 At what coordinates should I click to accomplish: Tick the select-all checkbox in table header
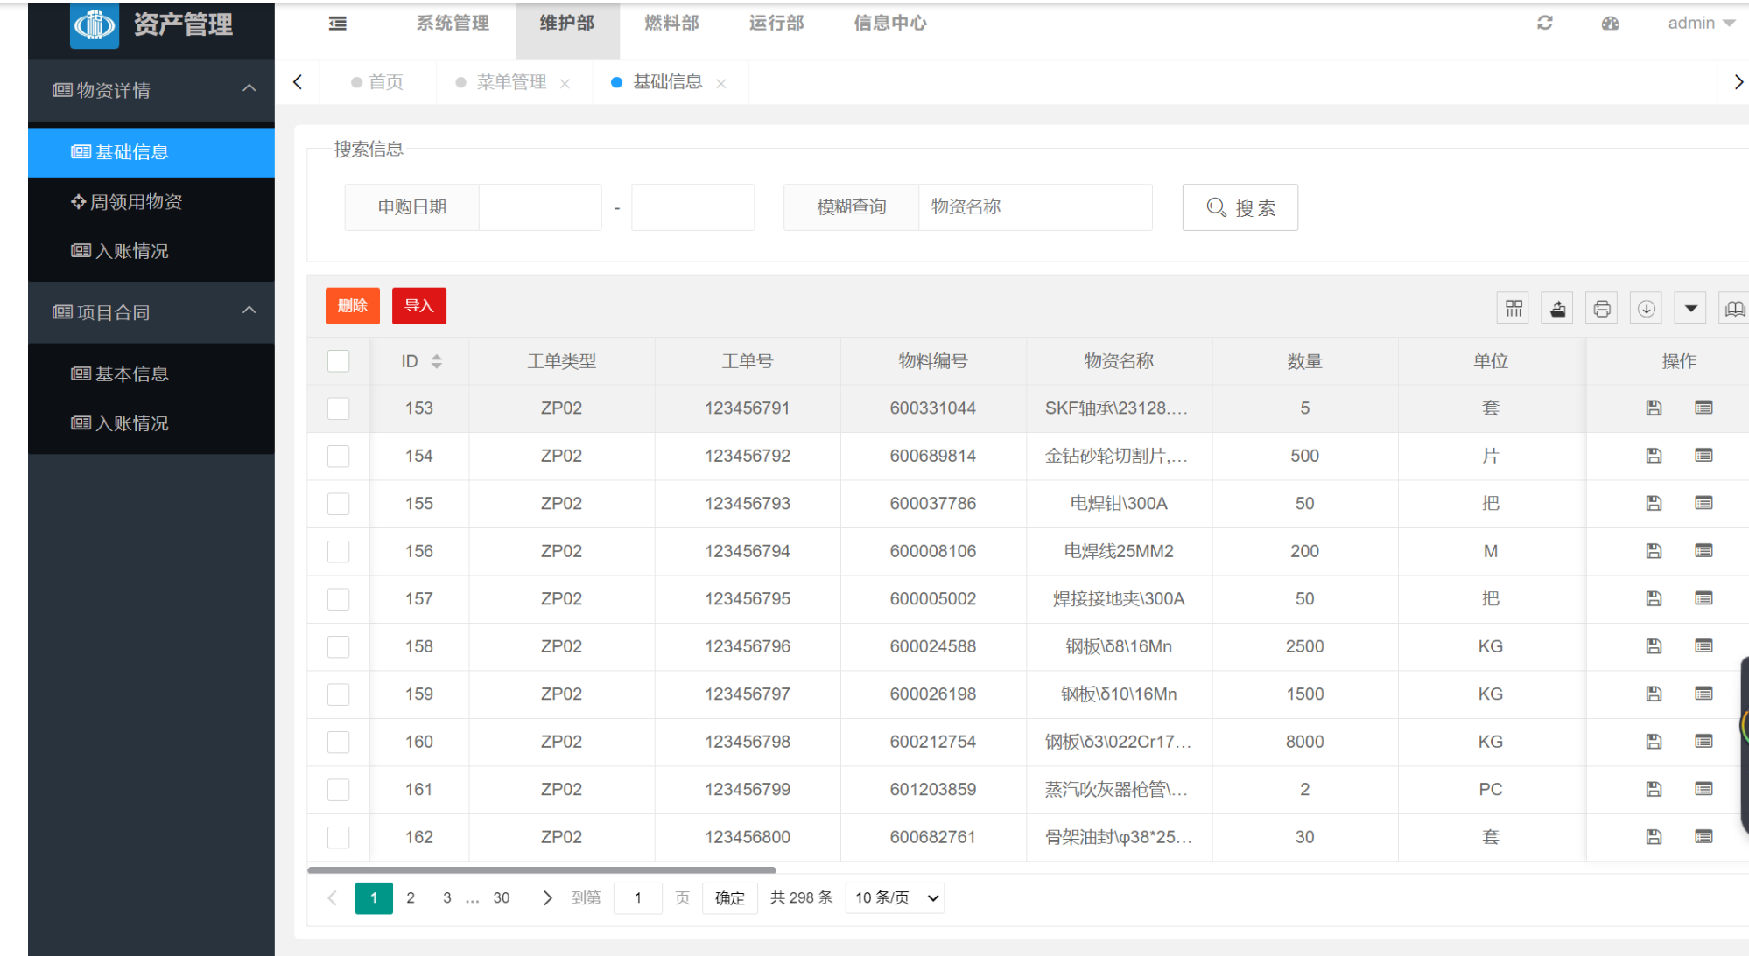click(x=338, y=361)
